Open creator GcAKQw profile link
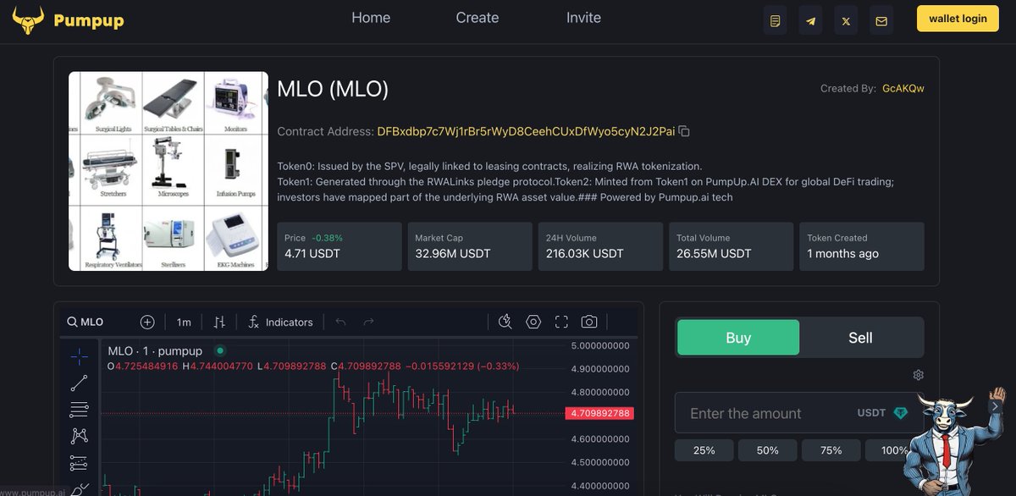Image resolution: width=1016 pixels, height=496 pixels. pos(903,88)
